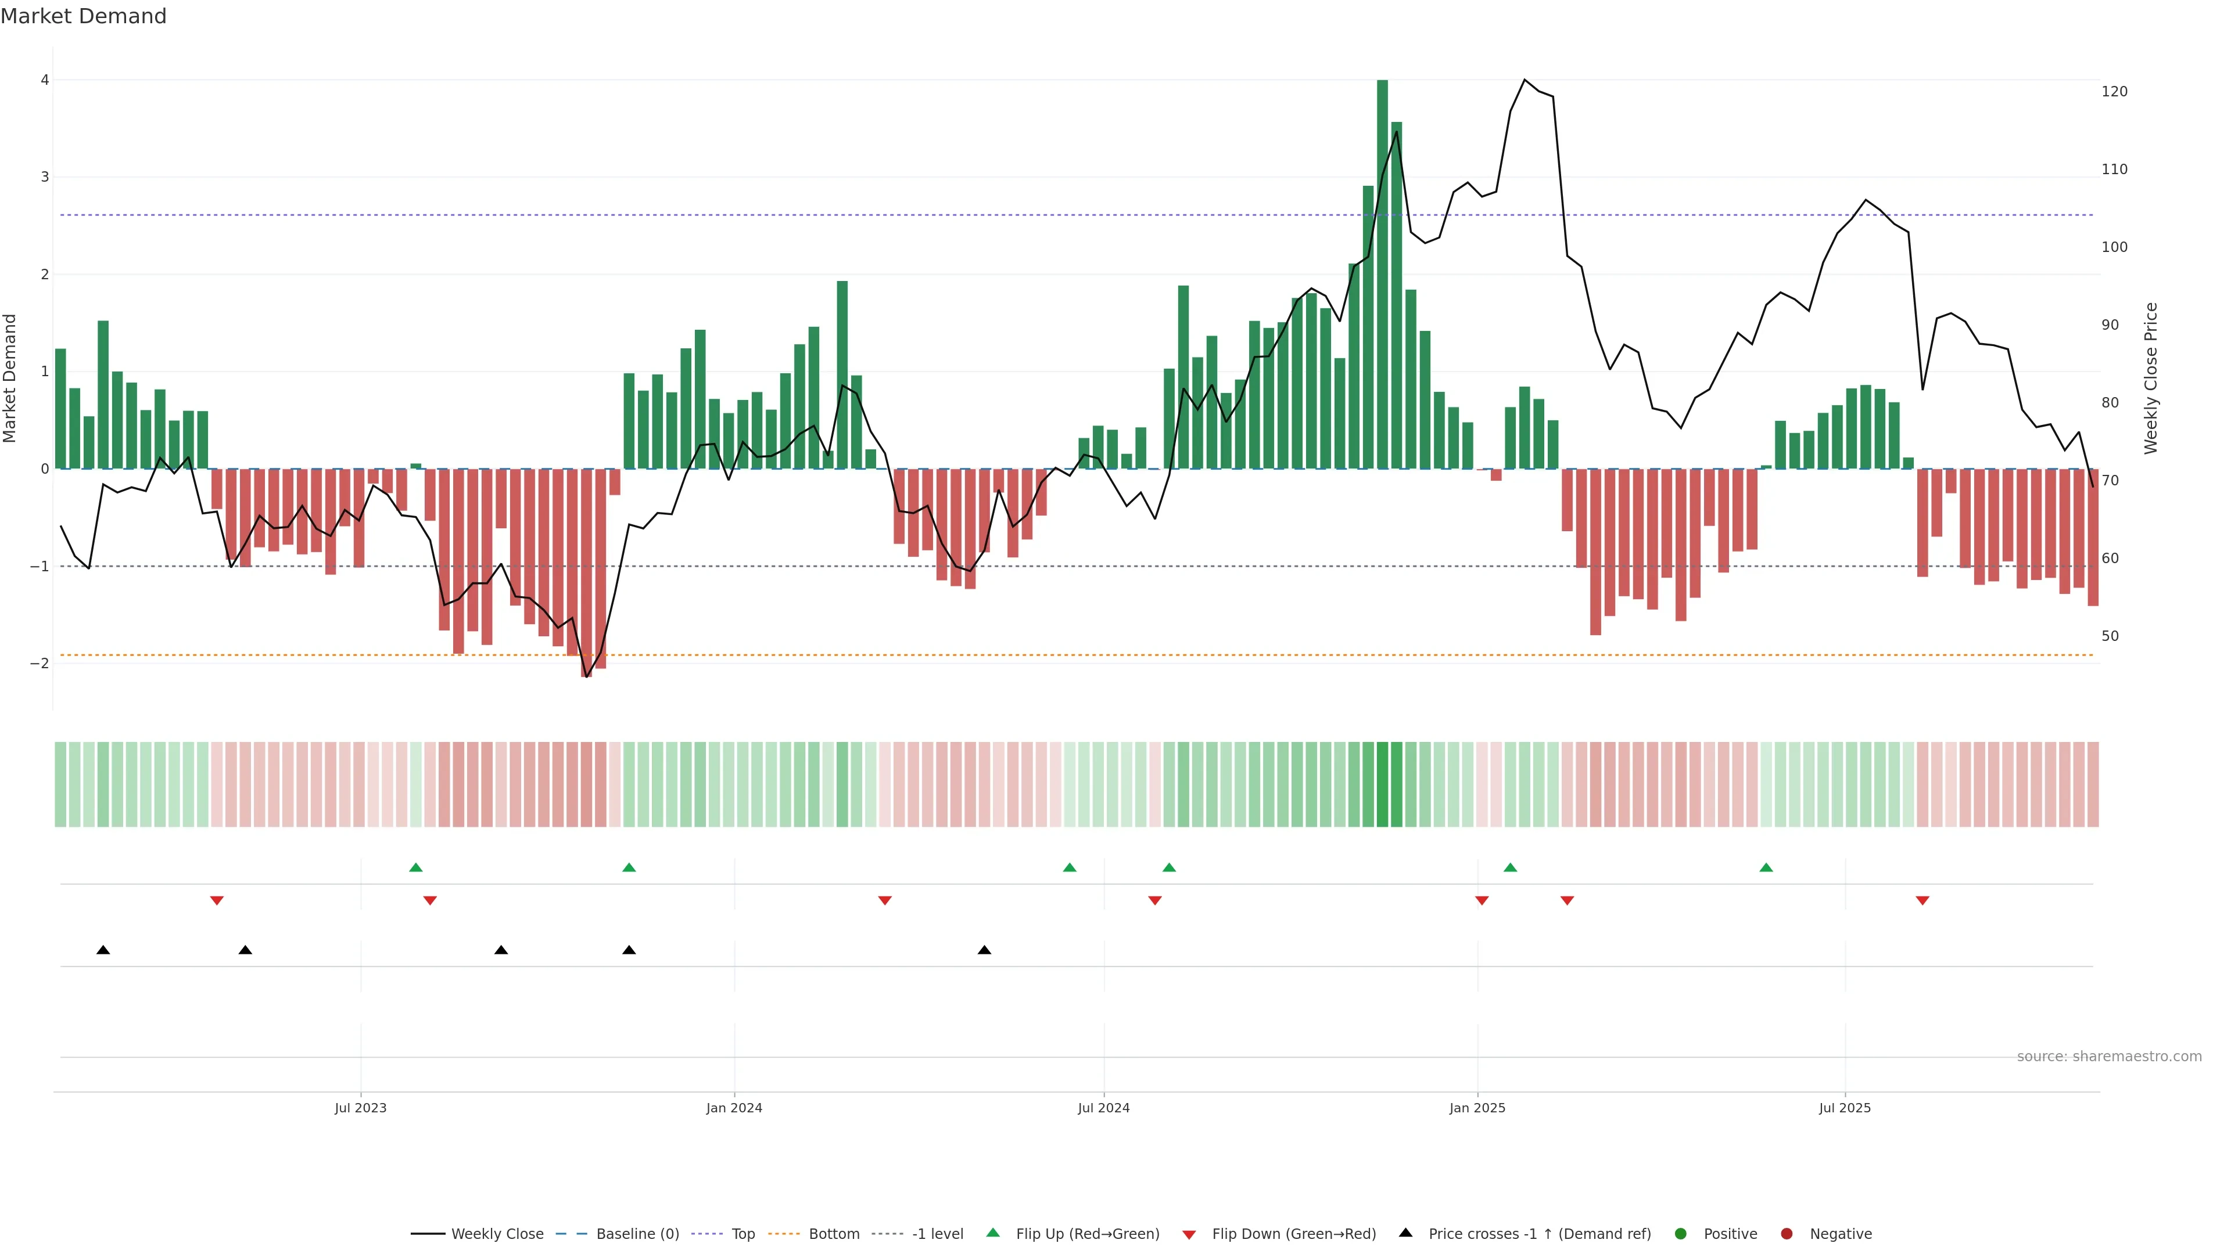Image resolution: width=2231 pixels, height=1254 pixels.
Task: Click the source sharemaestro.com text
Action: (x=2109, y=1057)
